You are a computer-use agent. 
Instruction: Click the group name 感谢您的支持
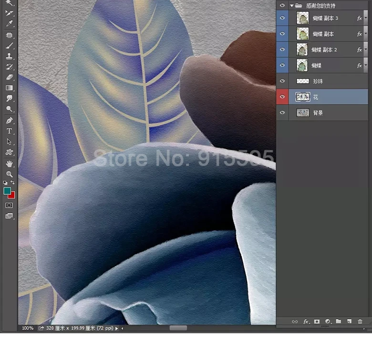320,5
